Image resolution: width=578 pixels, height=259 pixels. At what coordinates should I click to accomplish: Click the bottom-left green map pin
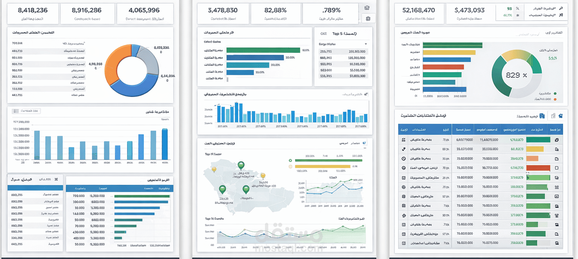click(222, 190)
